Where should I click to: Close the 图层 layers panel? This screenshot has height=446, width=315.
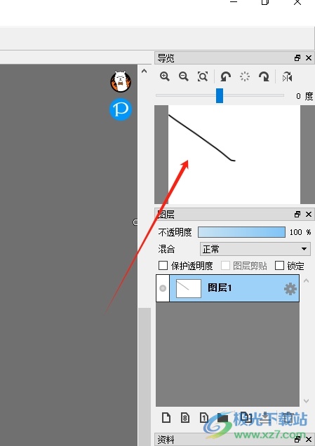point(309,214)
